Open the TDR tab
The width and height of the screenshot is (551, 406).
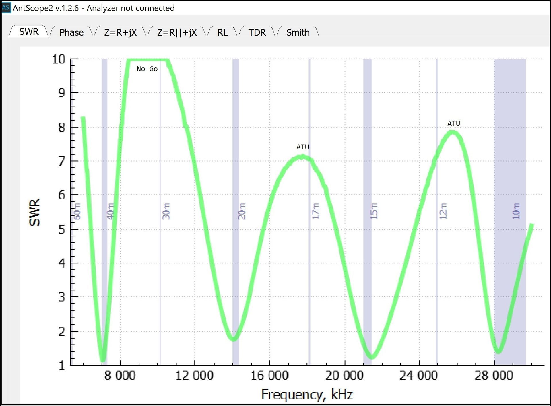point(257,32)
